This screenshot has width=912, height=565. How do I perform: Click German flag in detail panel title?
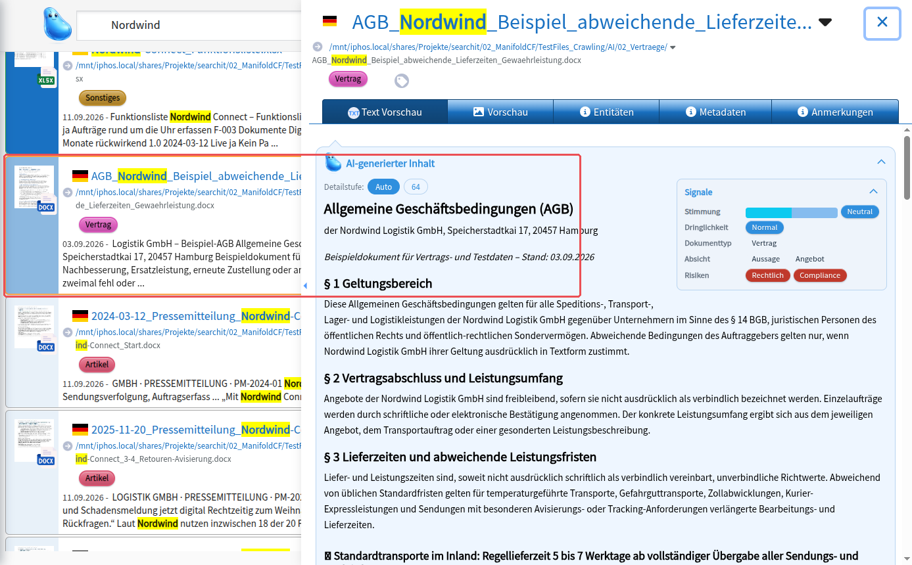tap(329, 22)
